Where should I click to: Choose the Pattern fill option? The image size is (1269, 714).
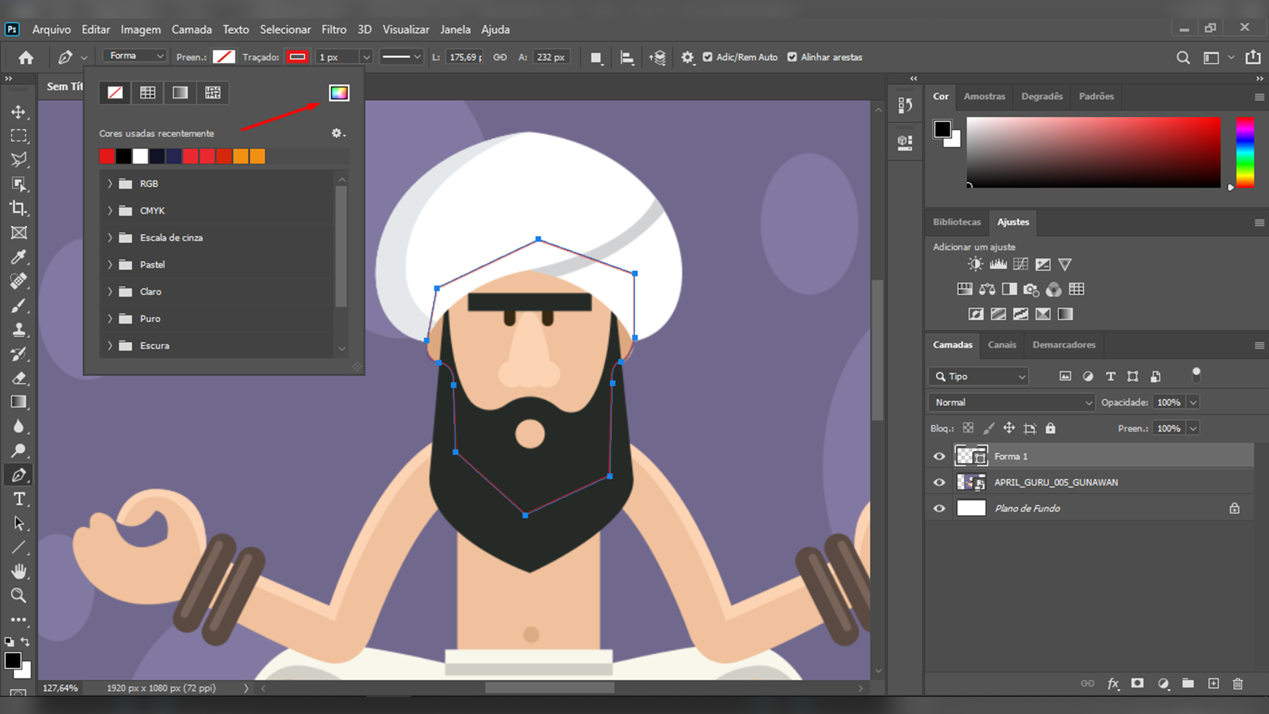click(x=213, y=93)
